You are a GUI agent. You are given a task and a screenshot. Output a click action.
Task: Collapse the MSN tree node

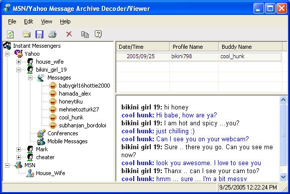point(7,165)
